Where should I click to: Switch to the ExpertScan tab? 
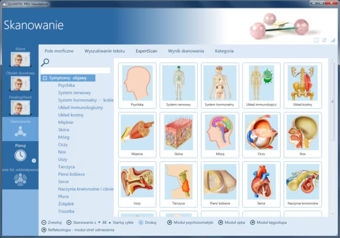point(146,51)
